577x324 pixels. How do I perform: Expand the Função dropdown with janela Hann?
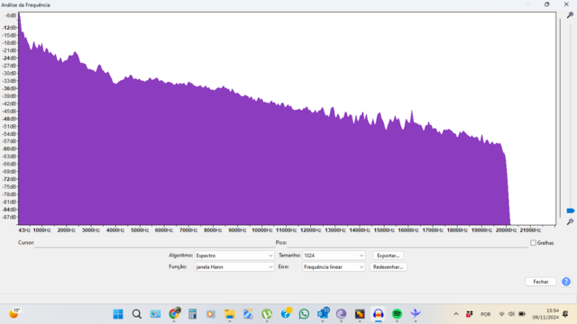234,267
